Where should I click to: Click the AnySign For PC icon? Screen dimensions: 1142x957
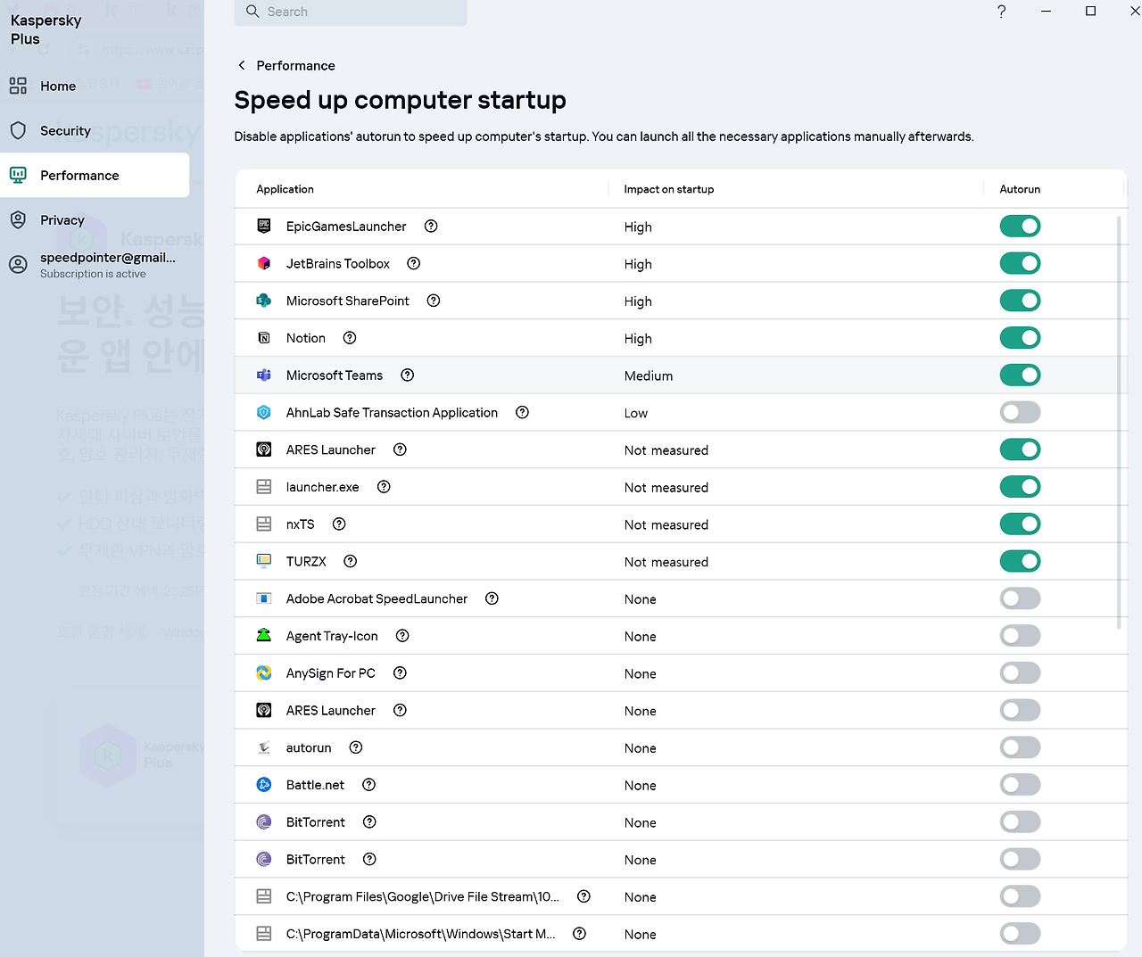264,673
